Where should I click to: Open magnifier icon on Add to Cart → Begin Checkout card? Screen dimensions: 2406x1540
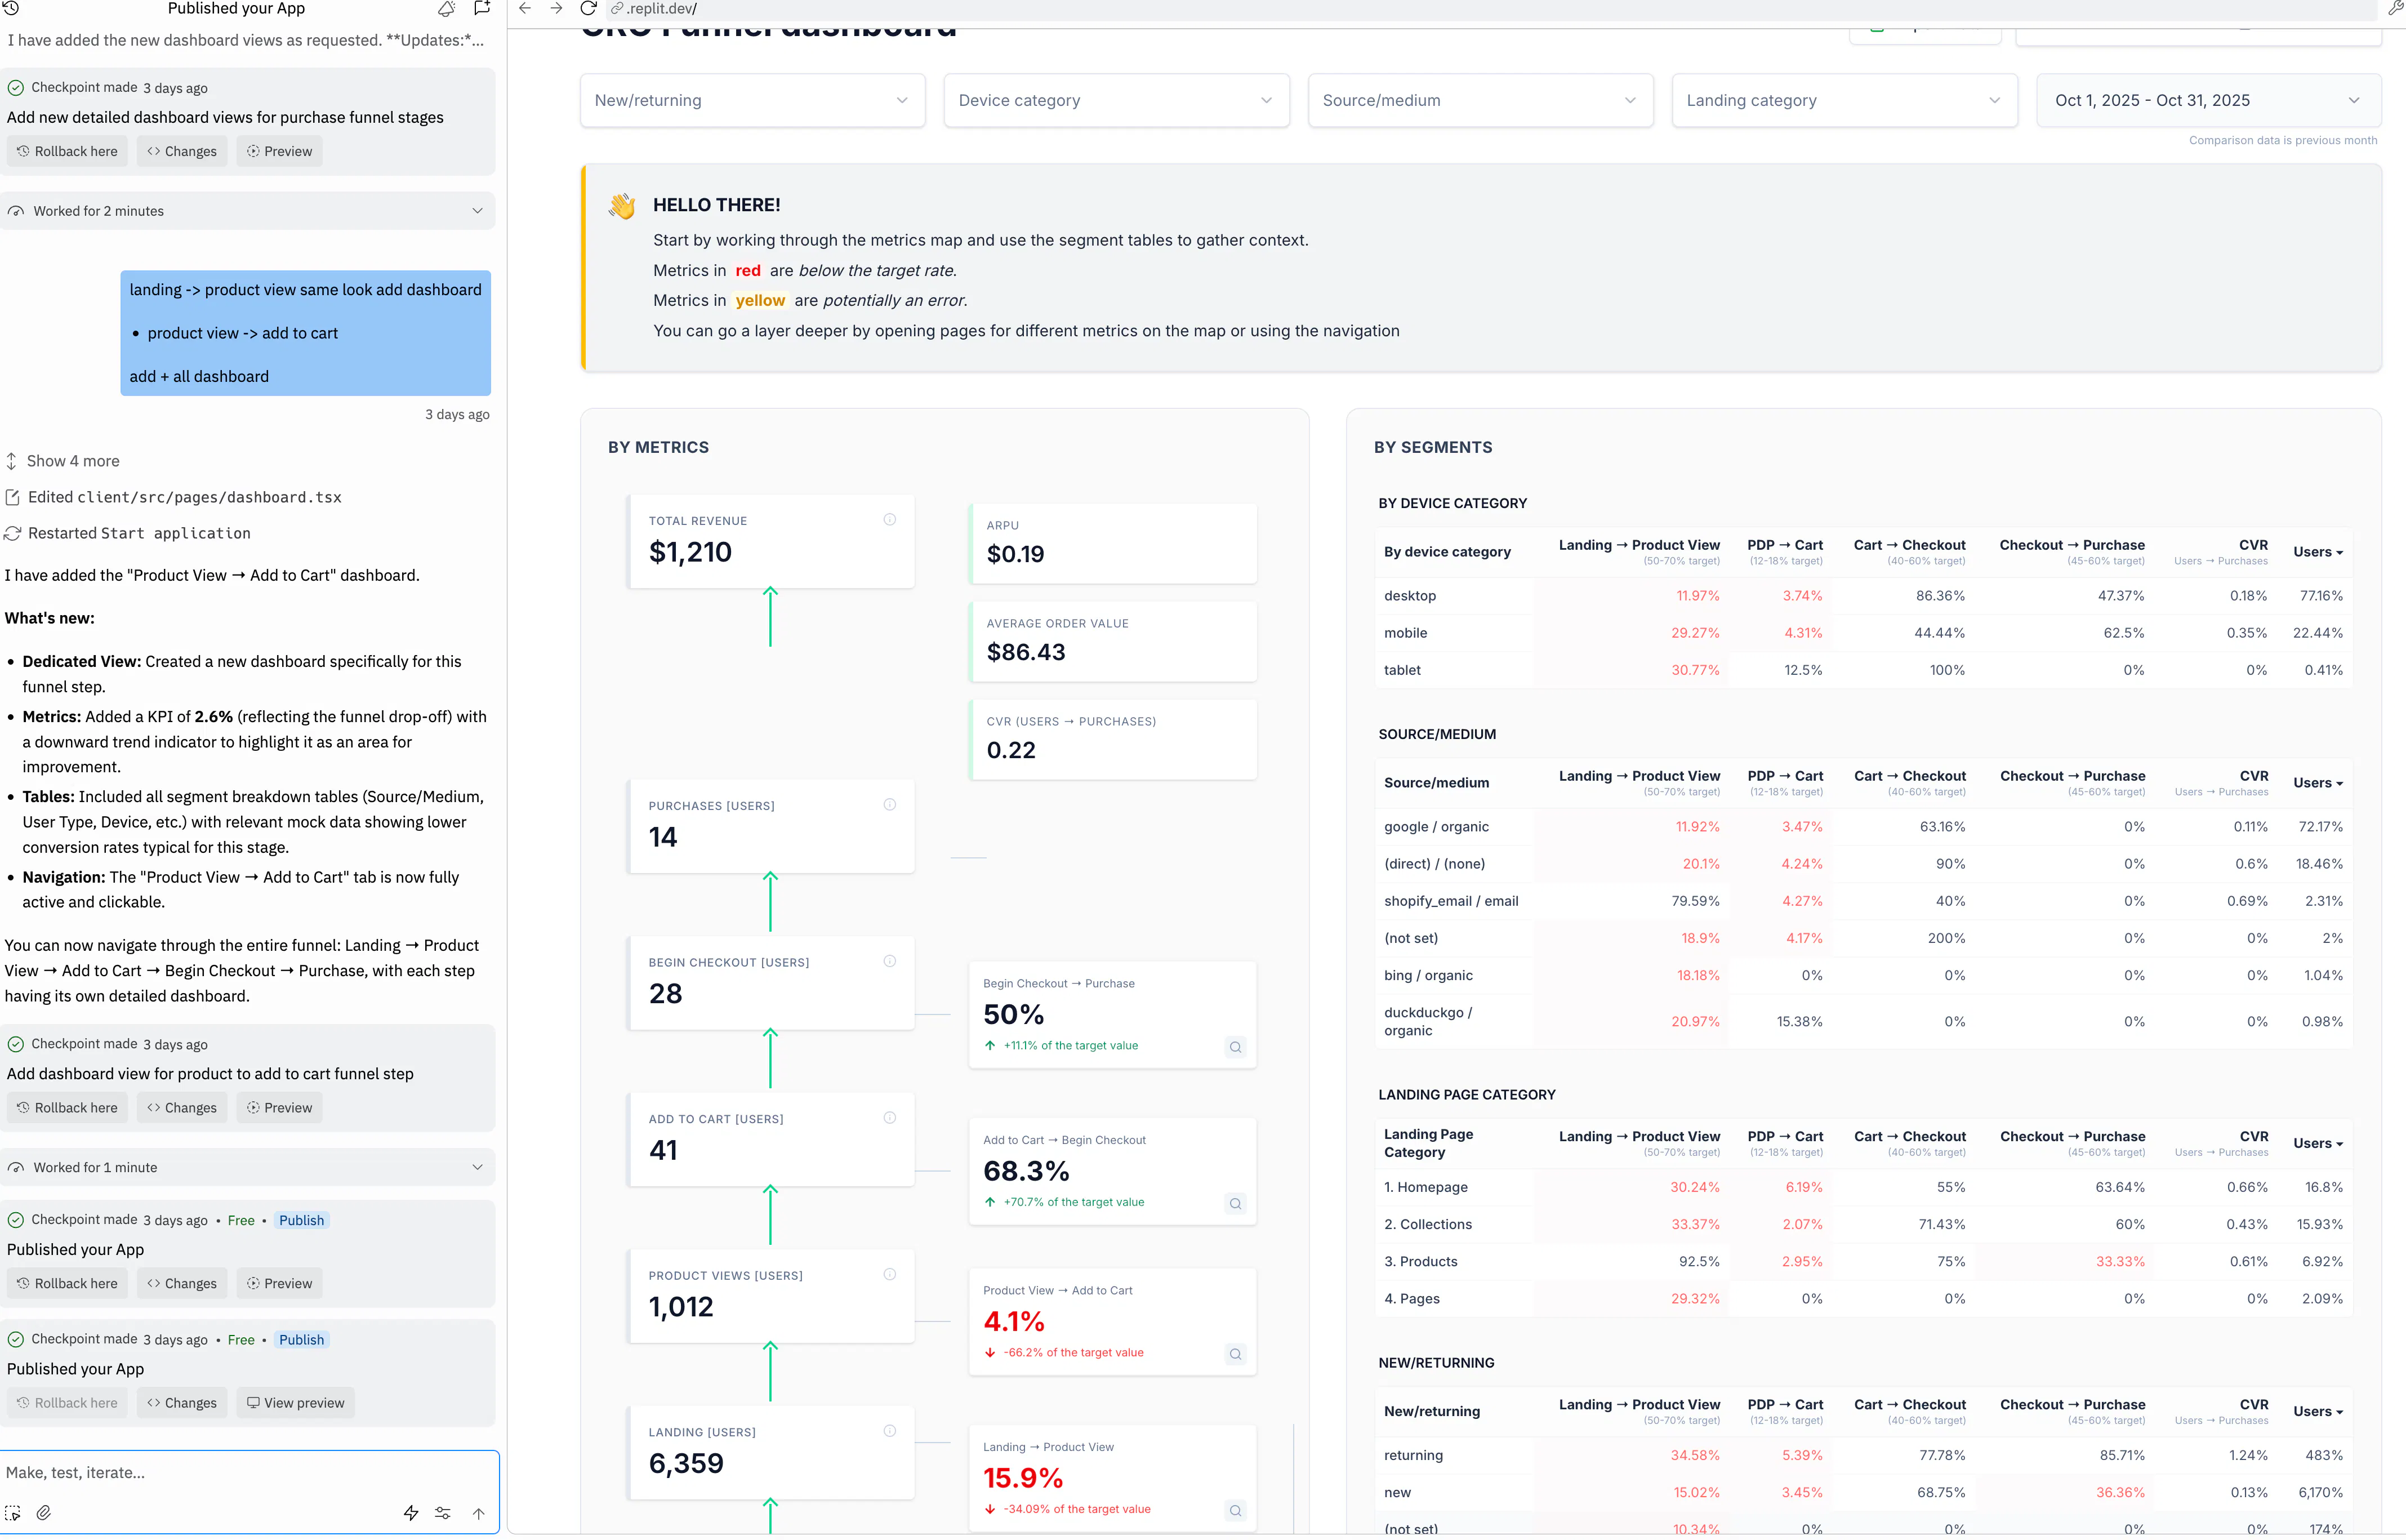(1236, 1204)
